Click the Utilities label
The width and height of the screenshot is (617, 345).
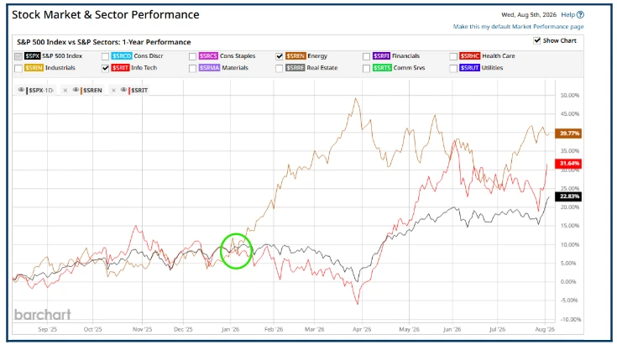(492, 68)
